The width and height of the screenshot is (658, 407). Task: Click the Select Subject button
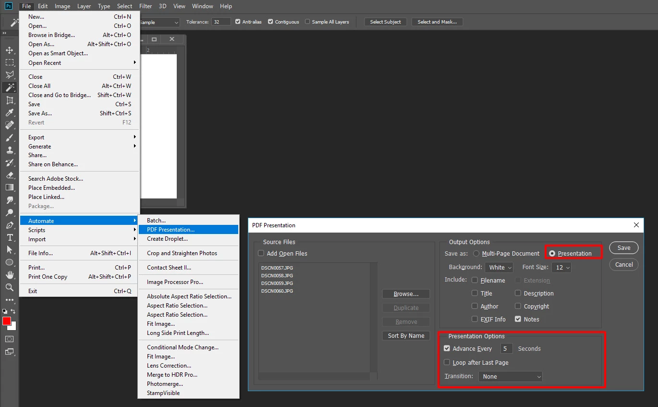tap(386, 22)
